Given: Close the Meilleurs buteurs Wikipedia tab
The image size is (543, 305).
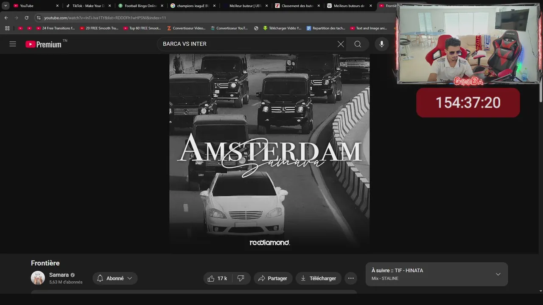Looking at the screenshot, I should tap(371, 6).
